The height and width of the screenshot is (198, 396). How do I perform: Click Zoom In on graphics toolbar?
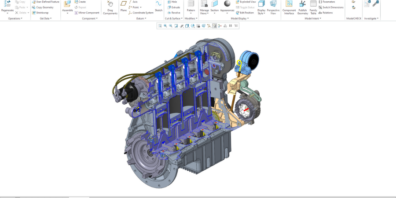(x=165, y=26)
